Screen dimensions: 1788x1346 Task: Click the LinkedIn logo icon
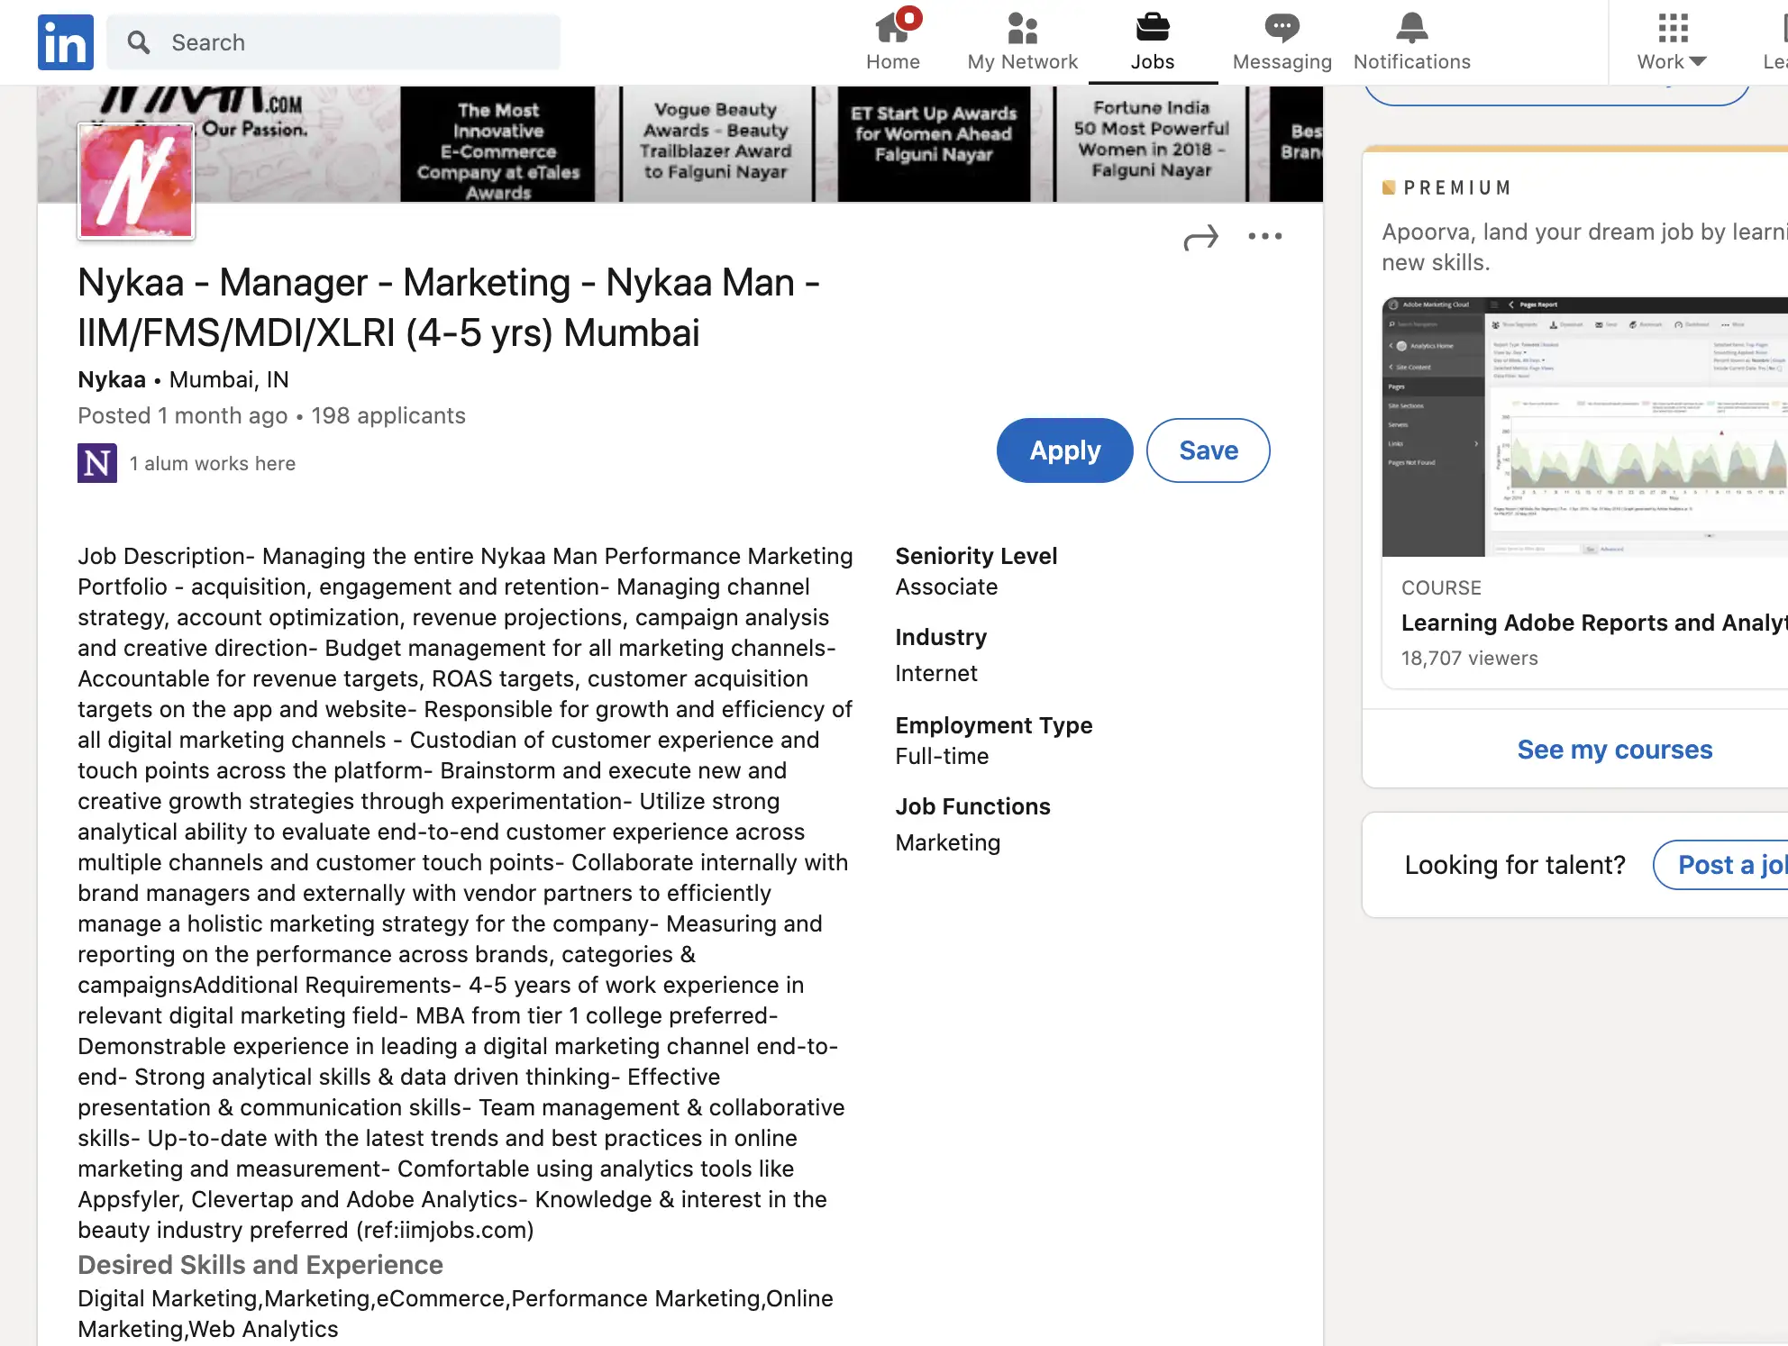65,42
